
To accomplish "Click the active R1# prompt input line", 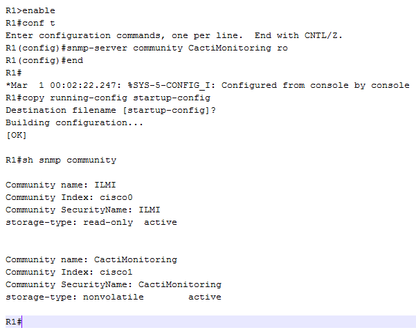I will coord(208,322).
